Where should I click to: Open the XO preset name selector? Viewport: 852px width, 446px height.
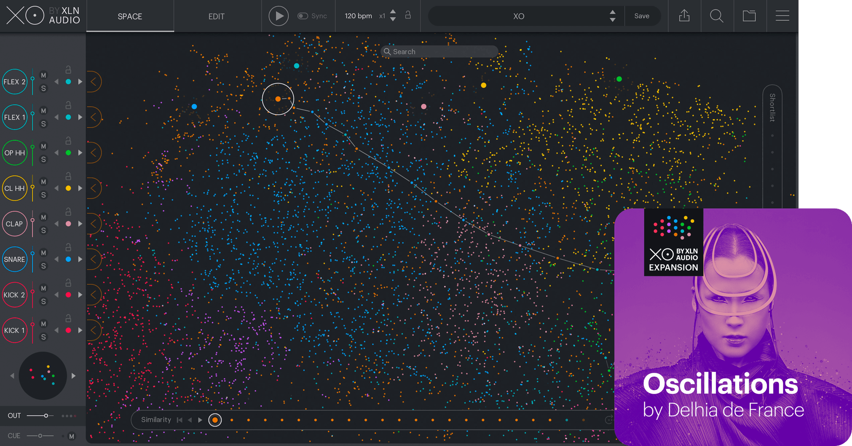coord(518,16)
